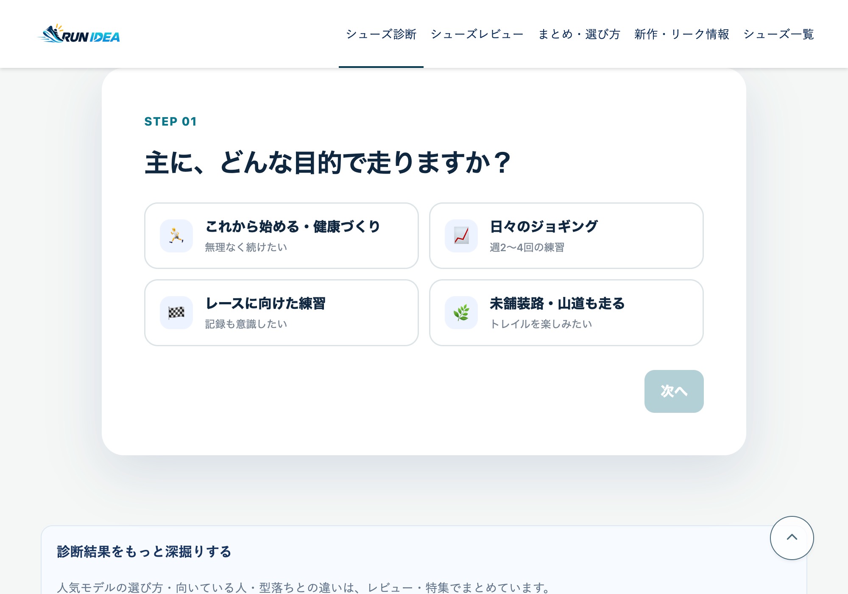Click the 記録も意識したい subtitle
Image resolution: width=848 pixels, height=594 pixels.
246,324
